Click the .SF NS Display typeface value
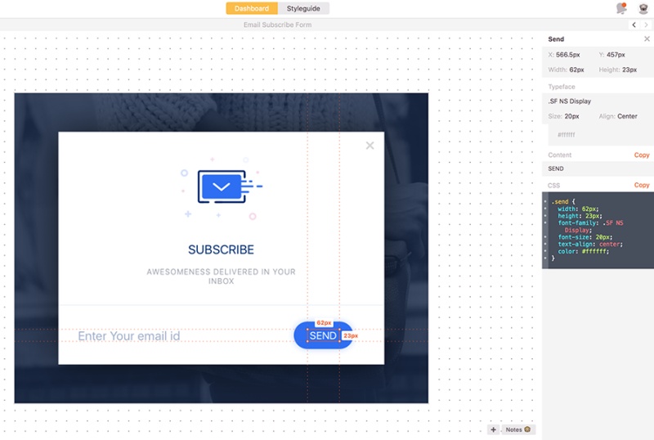The width and height of the screenshot is (654, 440). [x=569, y=101]
